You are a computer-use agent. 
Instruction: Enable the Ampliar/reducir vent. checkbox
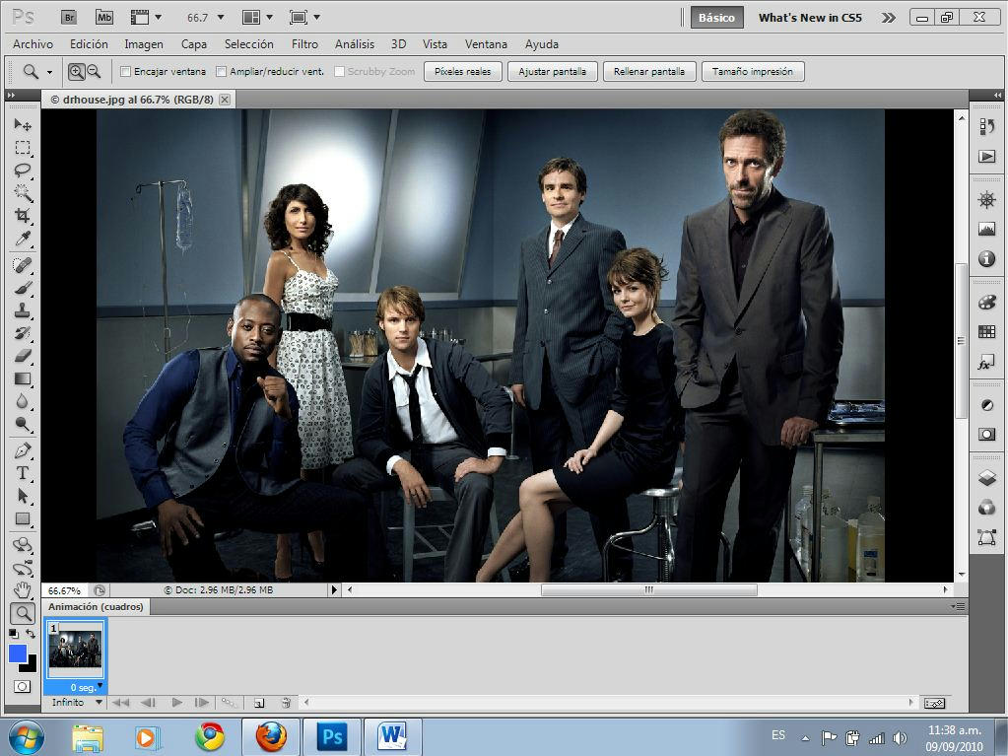221,71
